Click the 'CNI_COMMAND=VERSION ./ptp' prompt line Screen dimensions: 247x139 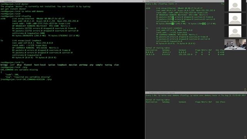pyautogui.click(x=26, y=80)
